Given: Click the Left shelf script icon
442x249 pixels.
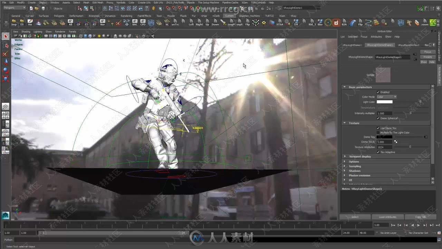Looking at the screenshot, I should pyautogui.click(x=191, y=22).
